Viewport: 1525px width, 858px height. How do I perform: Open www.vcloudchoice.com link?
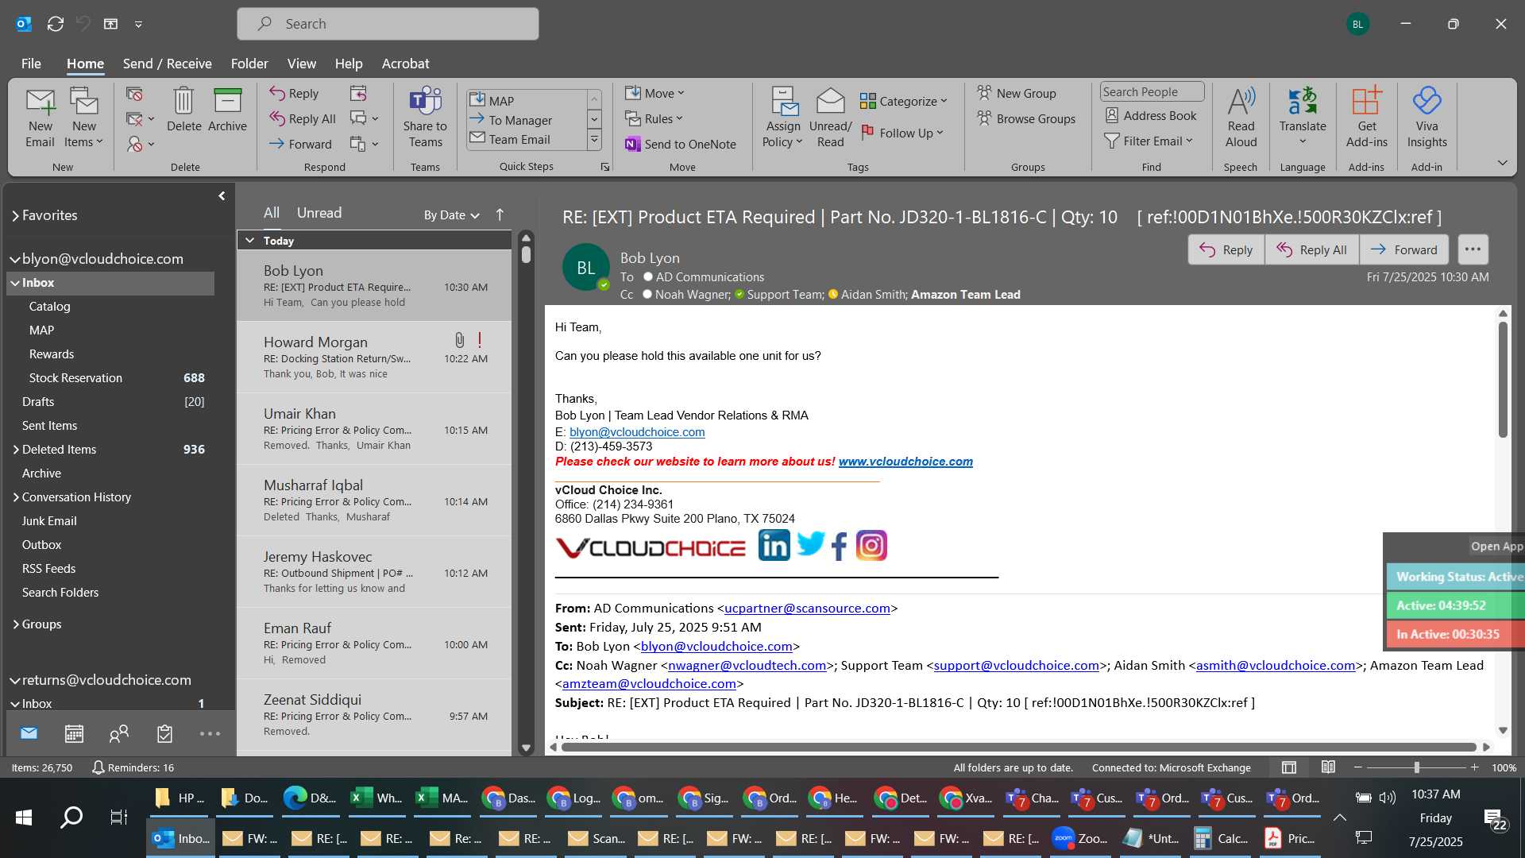[905, 462]
